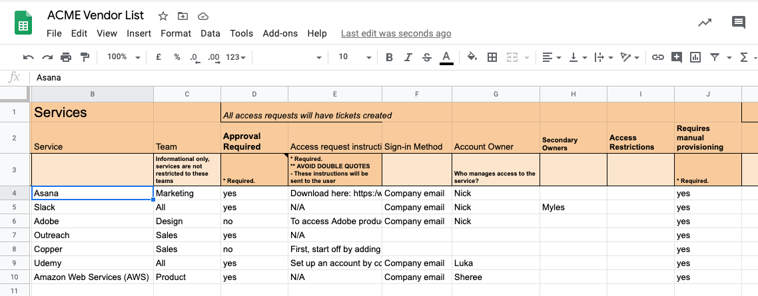
Task: Open the font size 10 dropdown
Action: [355, 57]
